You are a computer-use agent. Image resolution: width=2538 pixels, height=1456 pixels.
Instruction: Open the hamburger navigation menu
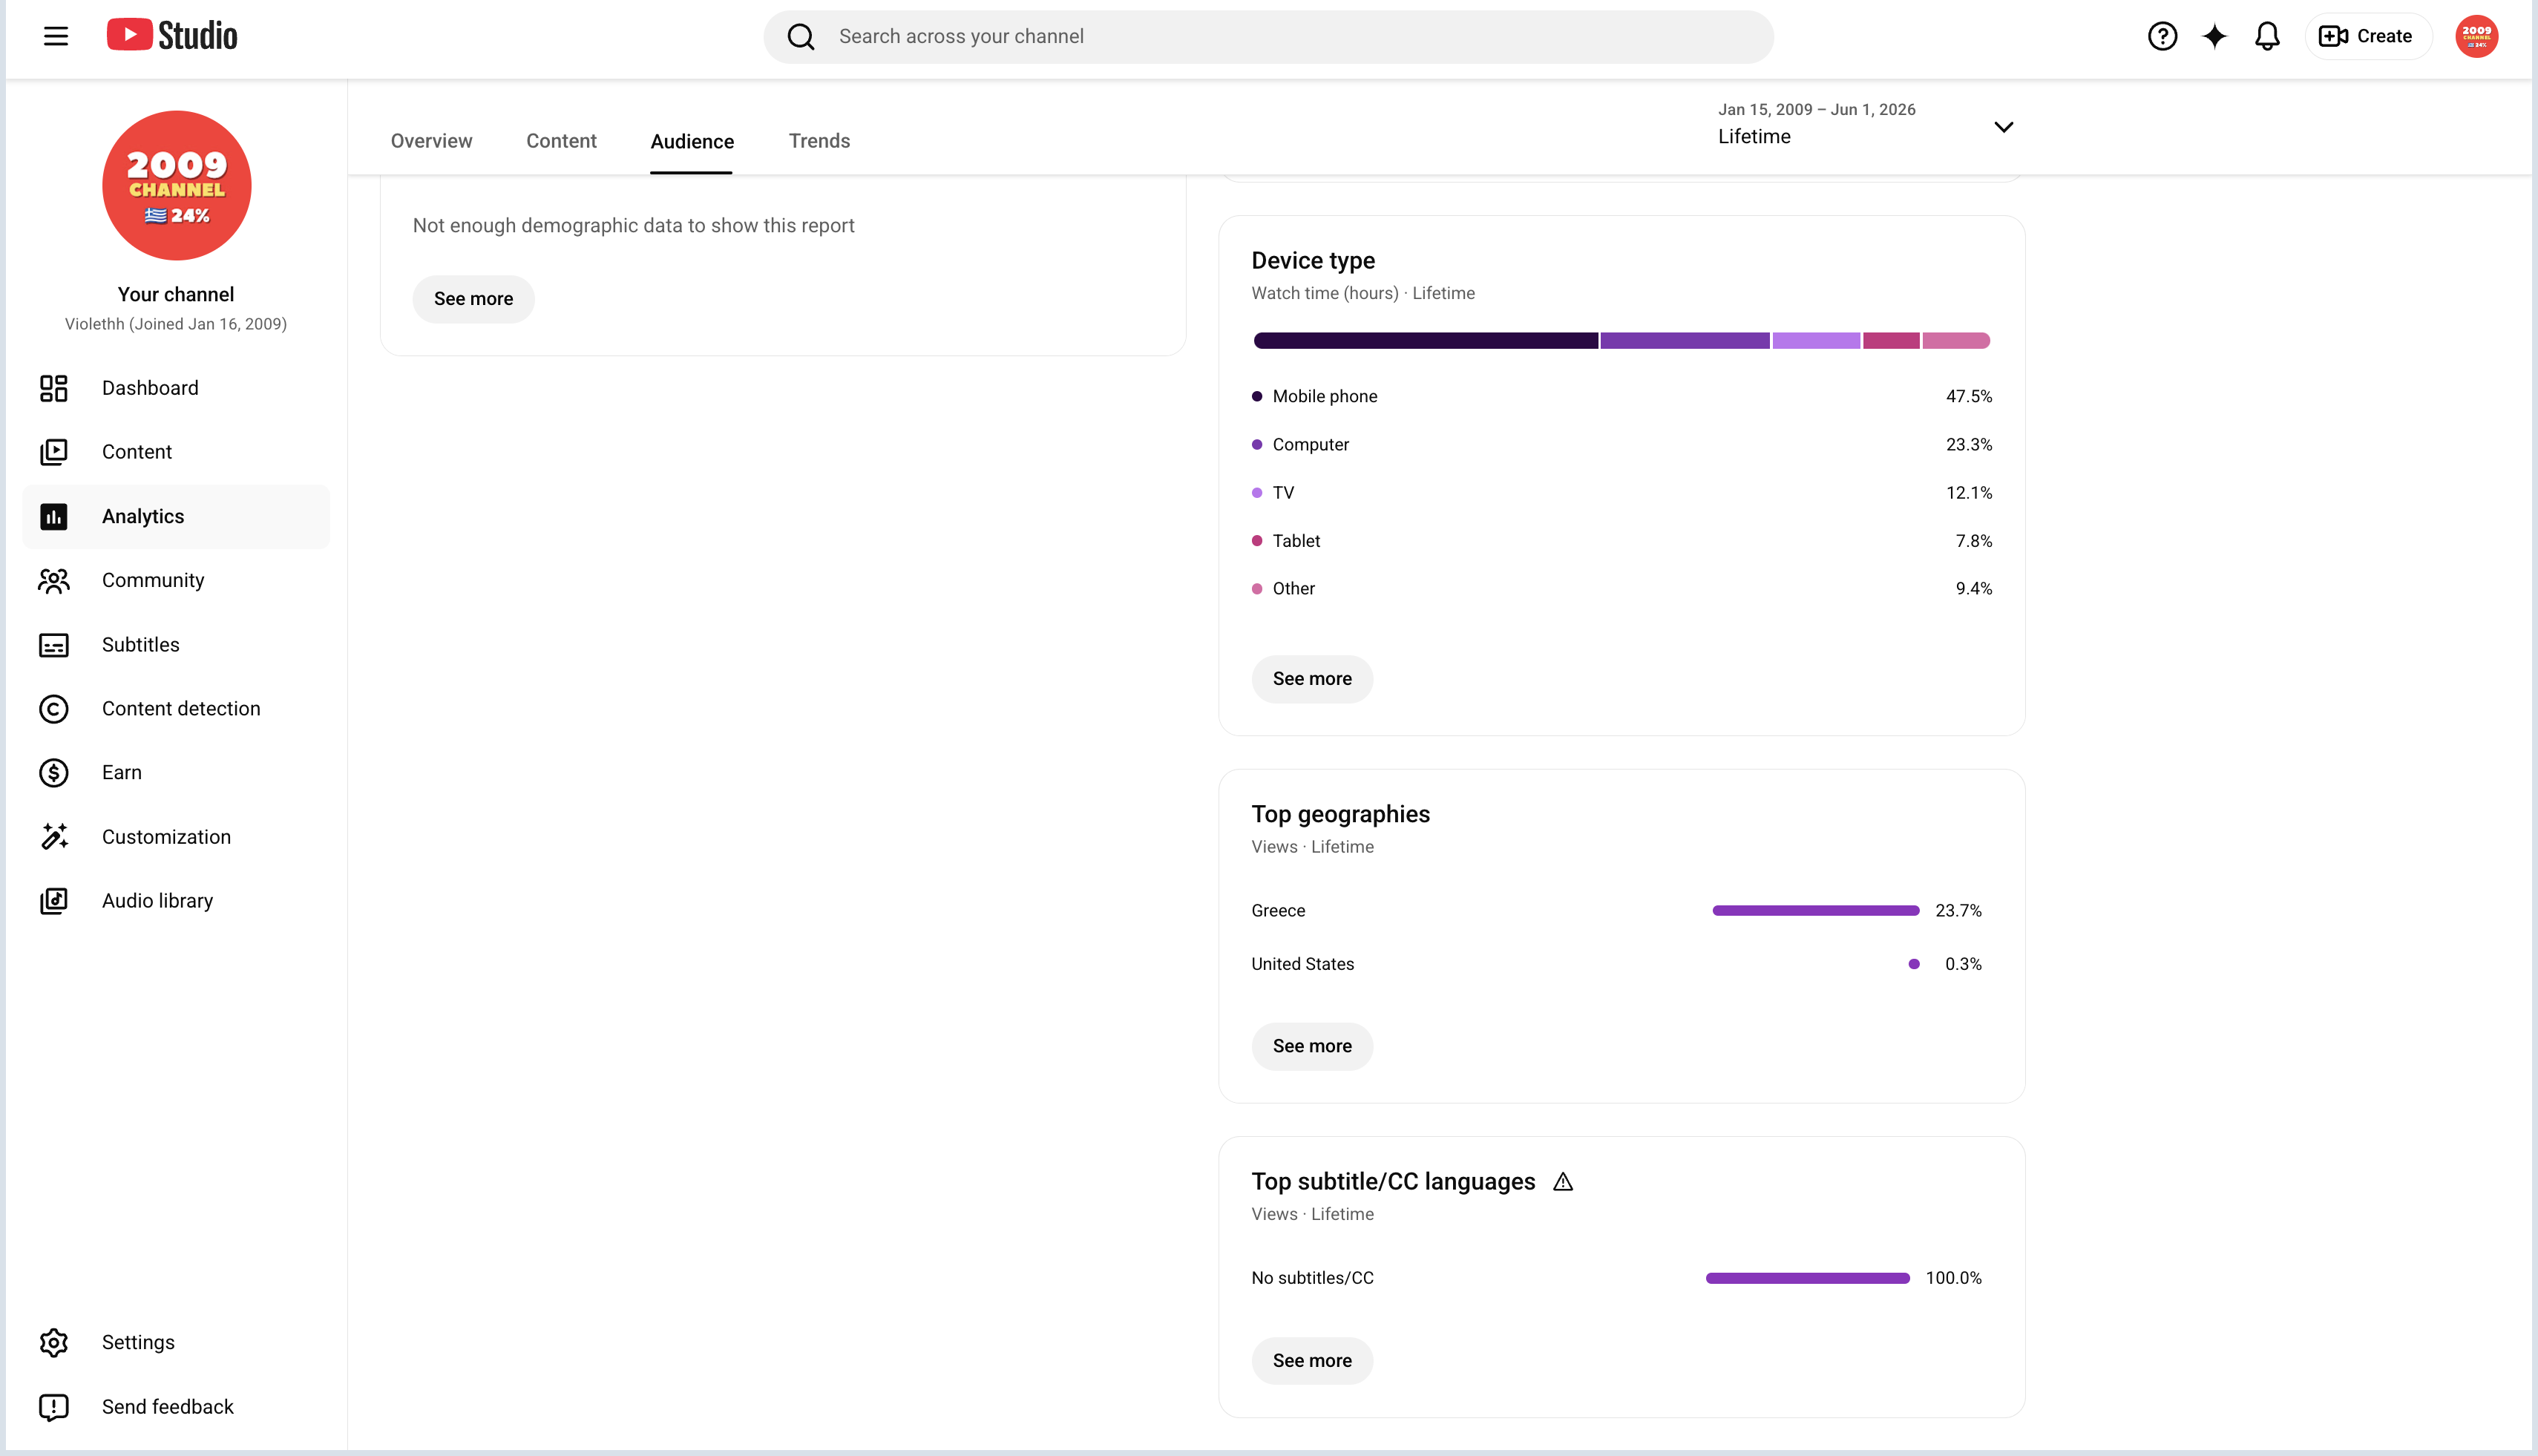pos(56,36)
